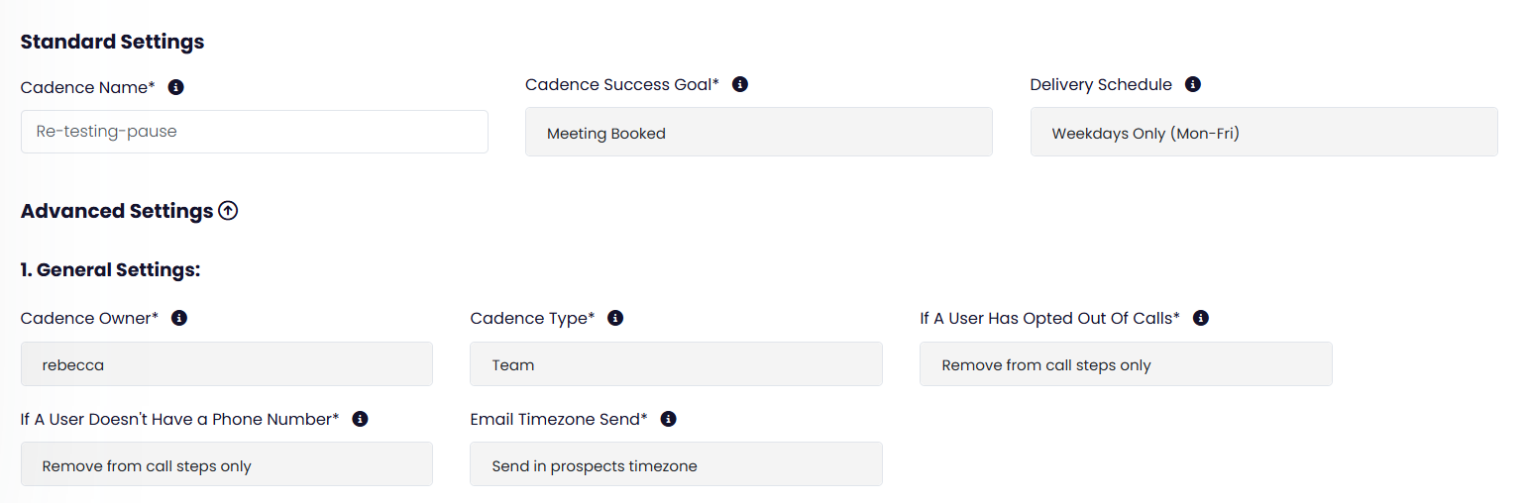
Task: Click the Cadence Name field label
Action: point(87,87)
